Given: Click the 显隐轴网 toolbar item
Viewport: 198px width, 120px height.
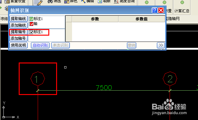Looking at the screenshot, I should click(x=173, y=19).
